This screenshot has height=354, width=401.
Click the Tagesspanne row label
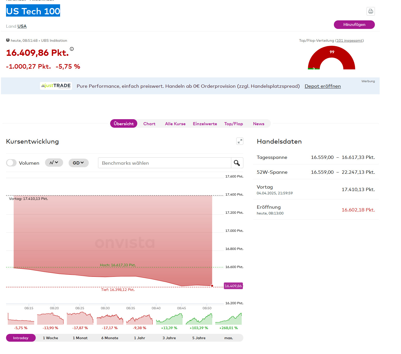click(x=272, y=157)
